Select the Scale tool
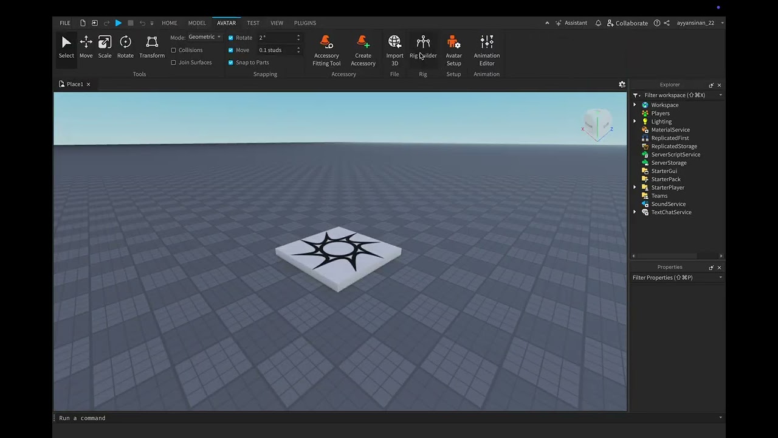This screenshot has height=438, width=778. pos(105,46)
